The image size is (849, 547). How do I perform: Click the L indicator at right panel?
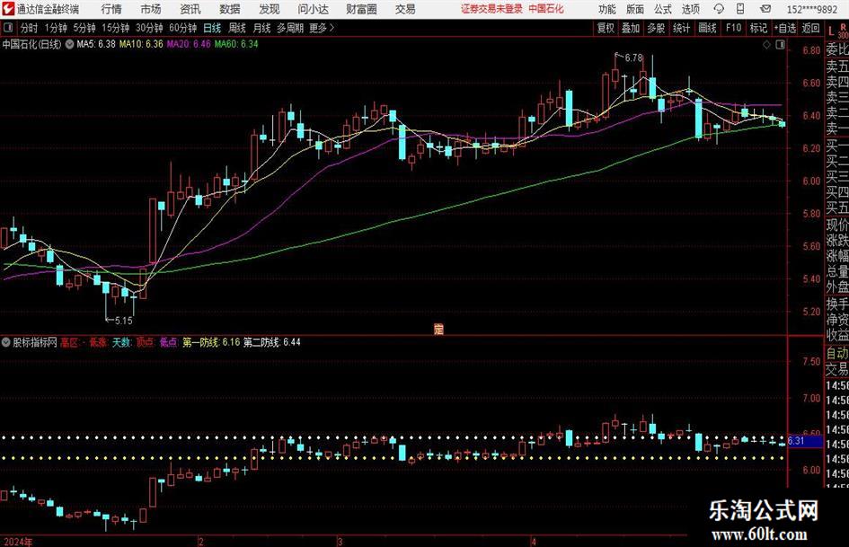pyautogui.click(x=831, y=31)
